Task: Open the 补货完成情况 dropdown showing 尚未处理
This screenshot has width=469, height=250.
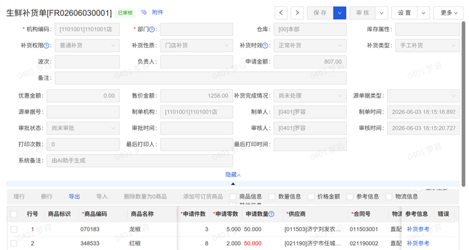Action: click(310, 96)
